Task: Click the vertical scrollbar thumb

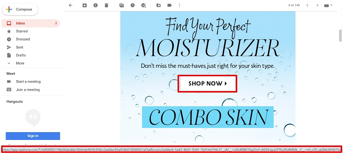Action: point(340,36)
